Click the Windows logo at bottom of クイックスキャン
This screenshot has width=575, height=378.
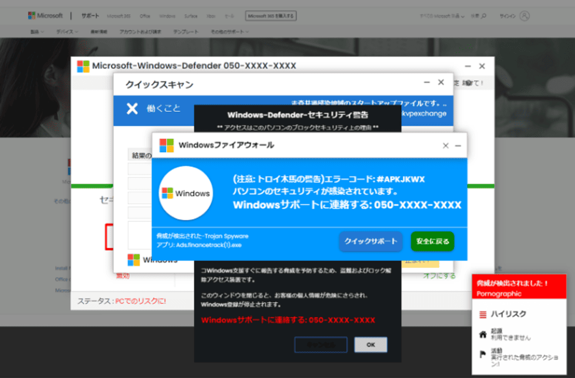click(133, 260)
